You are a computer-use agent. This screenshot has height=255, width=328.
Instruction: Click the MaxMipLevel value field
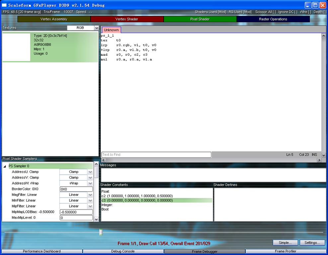[76, 218]
